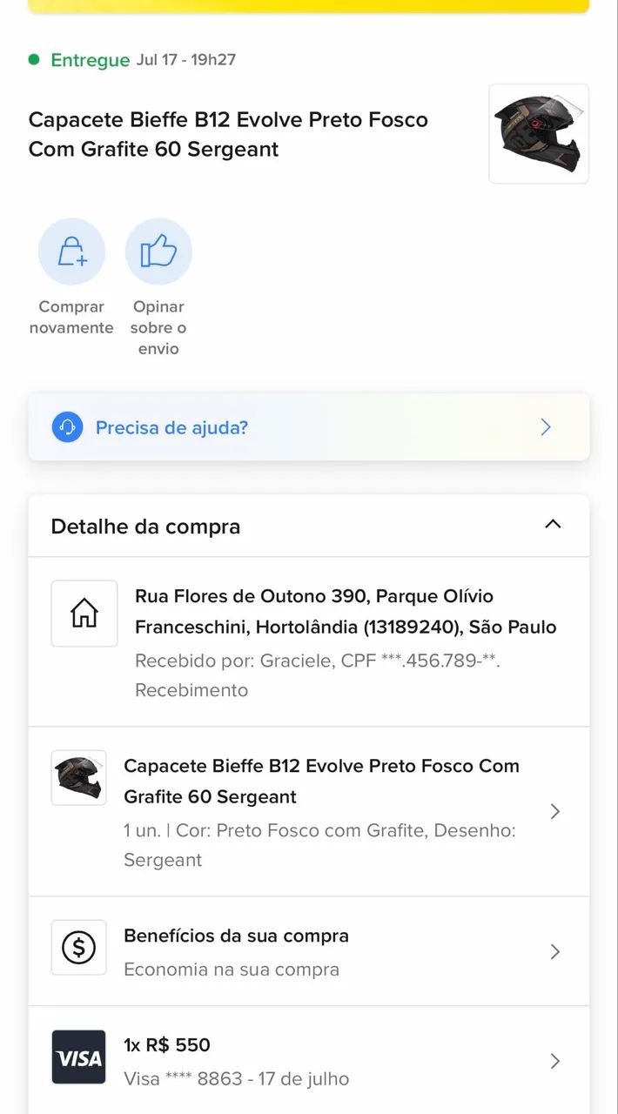Open the helmet thumbnail at top right
This screenshot has width=618, height=1114.
point(539,134)
